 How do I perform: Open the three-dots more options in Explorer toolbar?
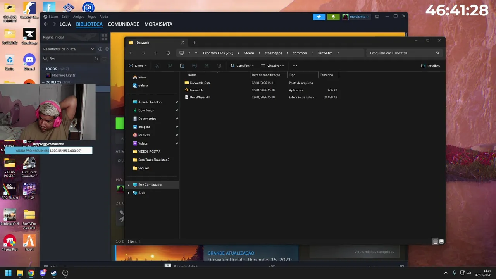pyautogui.click(x=294, y=66)
